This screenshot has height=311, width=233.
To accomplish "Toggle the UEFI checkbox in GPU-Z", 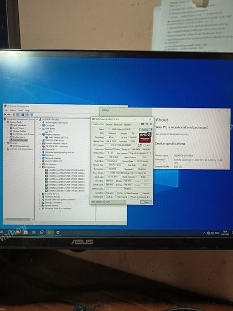I will (x=144, y=146).
